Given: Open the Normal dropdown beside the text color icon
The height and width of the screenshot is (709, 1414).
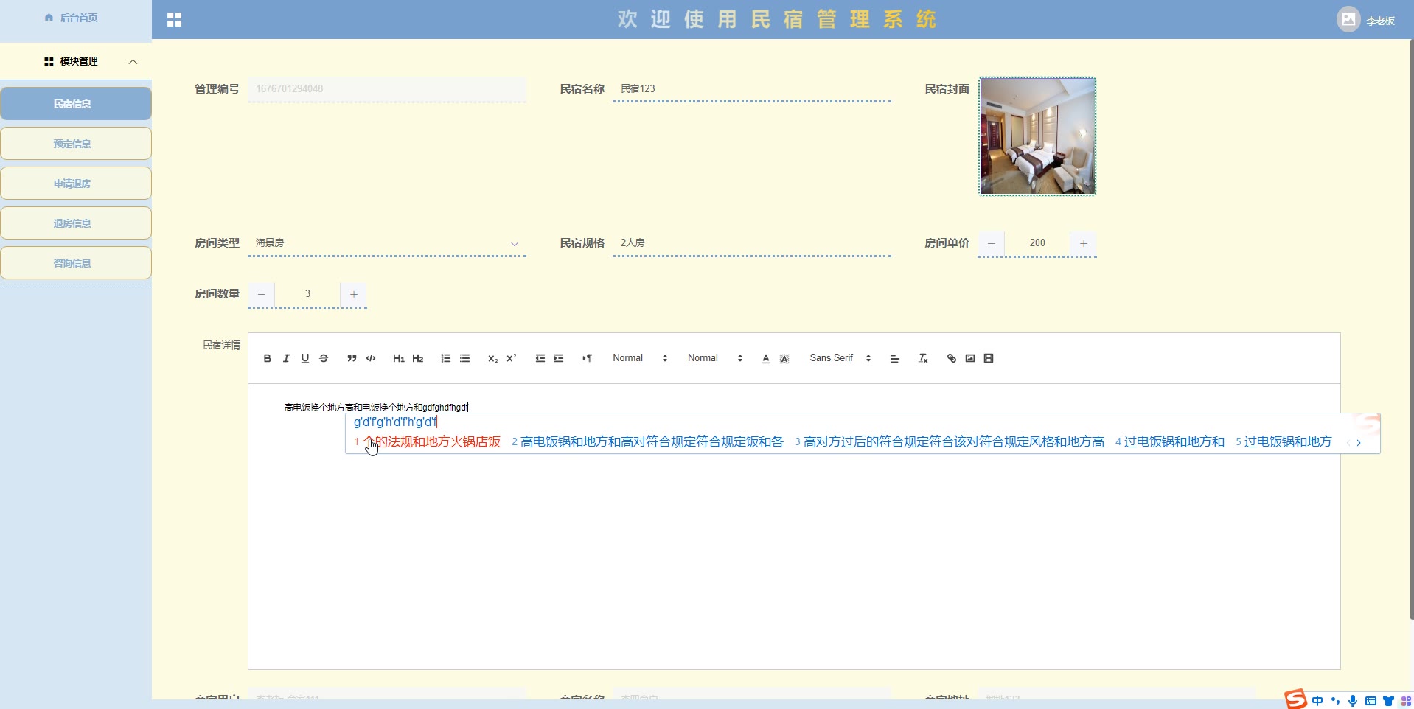Looking at the screenshot, I should click(715, 358).
